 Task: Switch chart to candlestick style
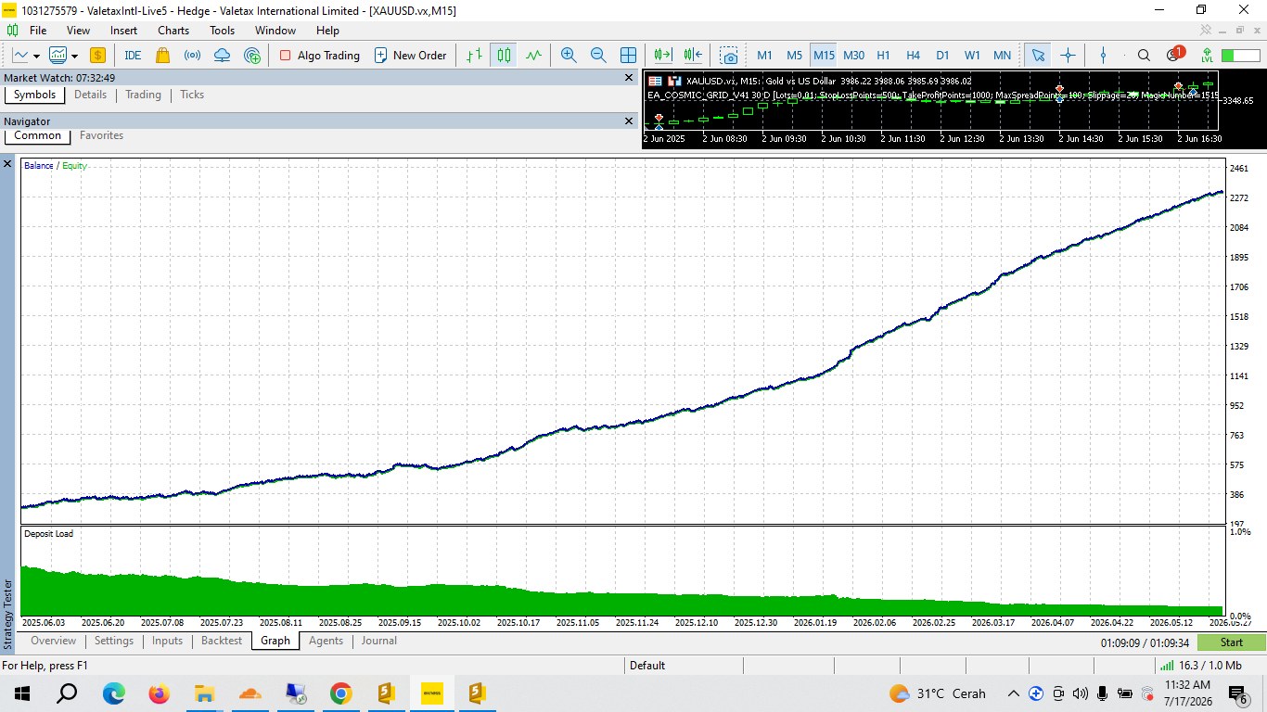point(504,56)
